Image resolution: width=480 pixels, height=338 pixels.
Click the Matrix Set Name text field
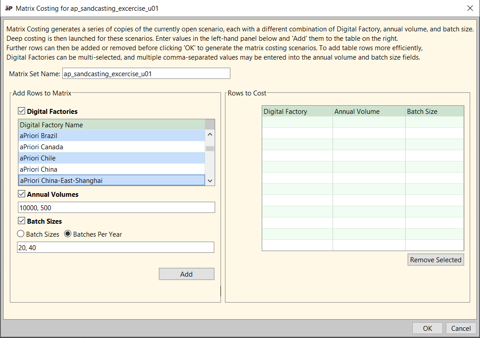click(146, 74)
